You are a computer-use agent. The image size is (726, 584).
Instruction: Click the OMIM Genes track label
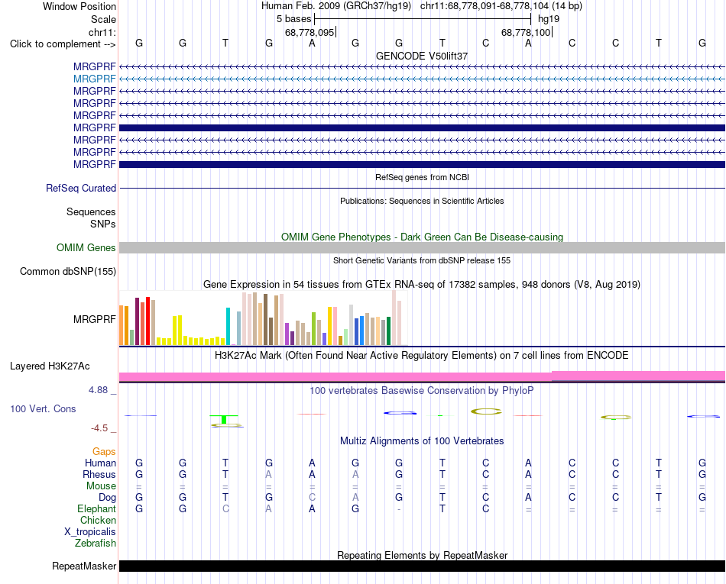point(86,248)
